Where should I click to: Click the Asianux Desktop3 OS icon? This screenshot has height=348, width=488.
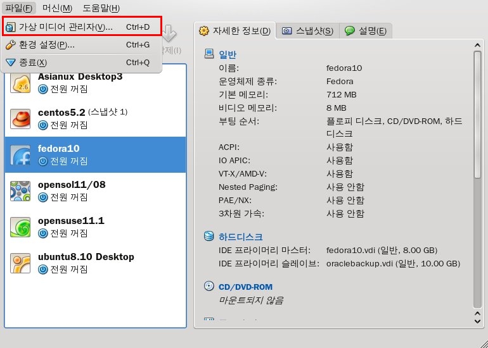click(20, 83)
